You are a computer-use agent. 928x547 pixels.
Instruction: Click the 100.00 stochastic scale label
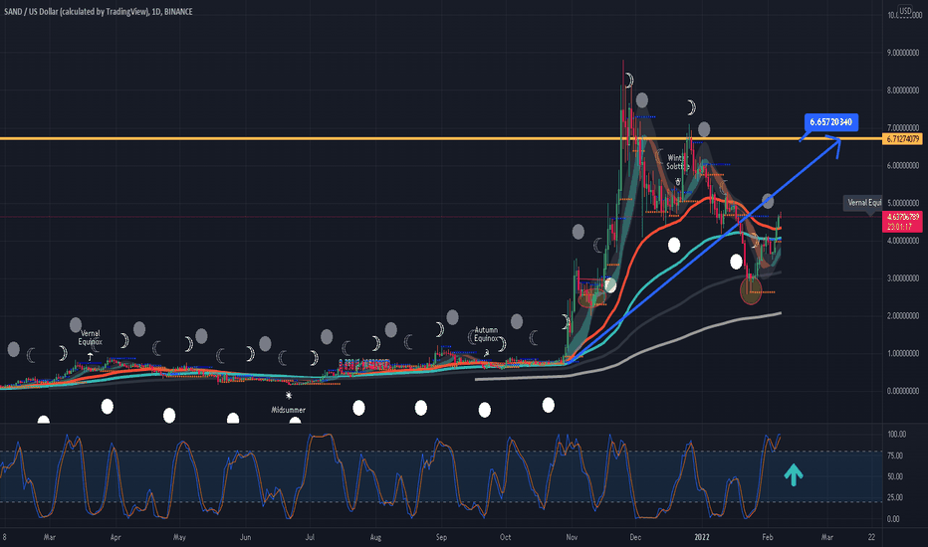[x=896, y=434]
